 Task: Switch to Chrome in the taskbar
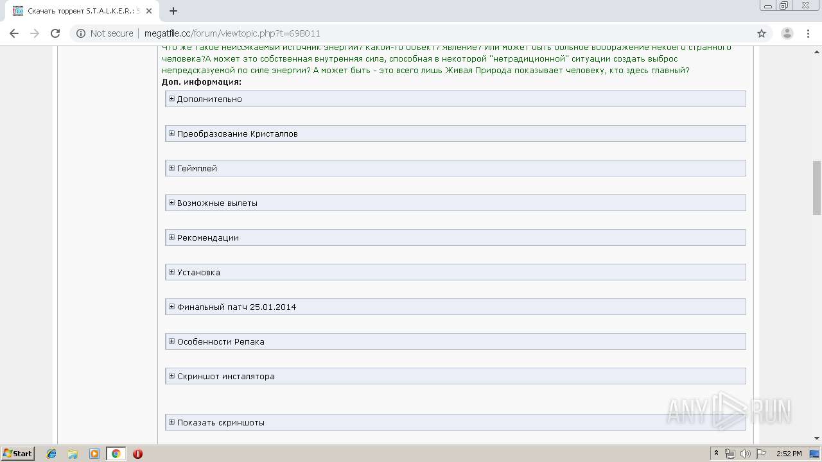(116, 454)
